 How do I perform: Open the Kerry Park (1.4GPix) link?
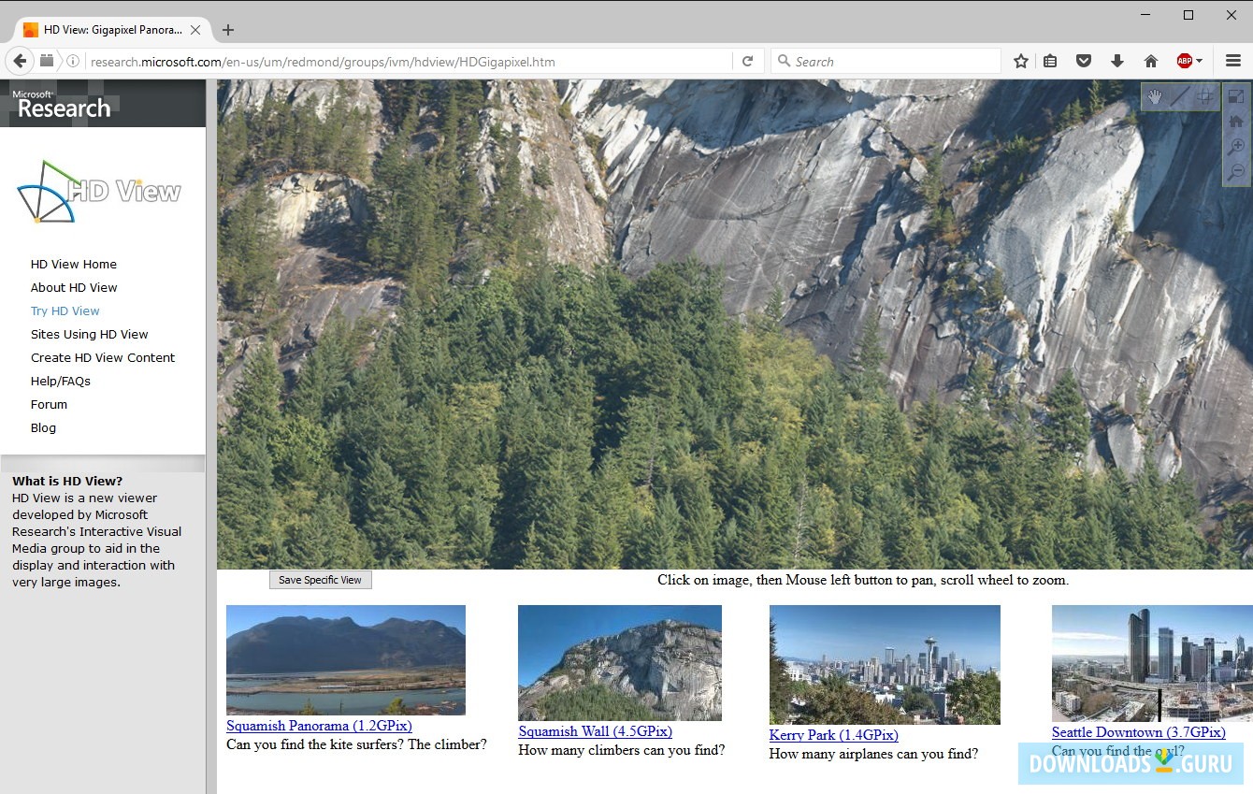click(x=834, y=735)
